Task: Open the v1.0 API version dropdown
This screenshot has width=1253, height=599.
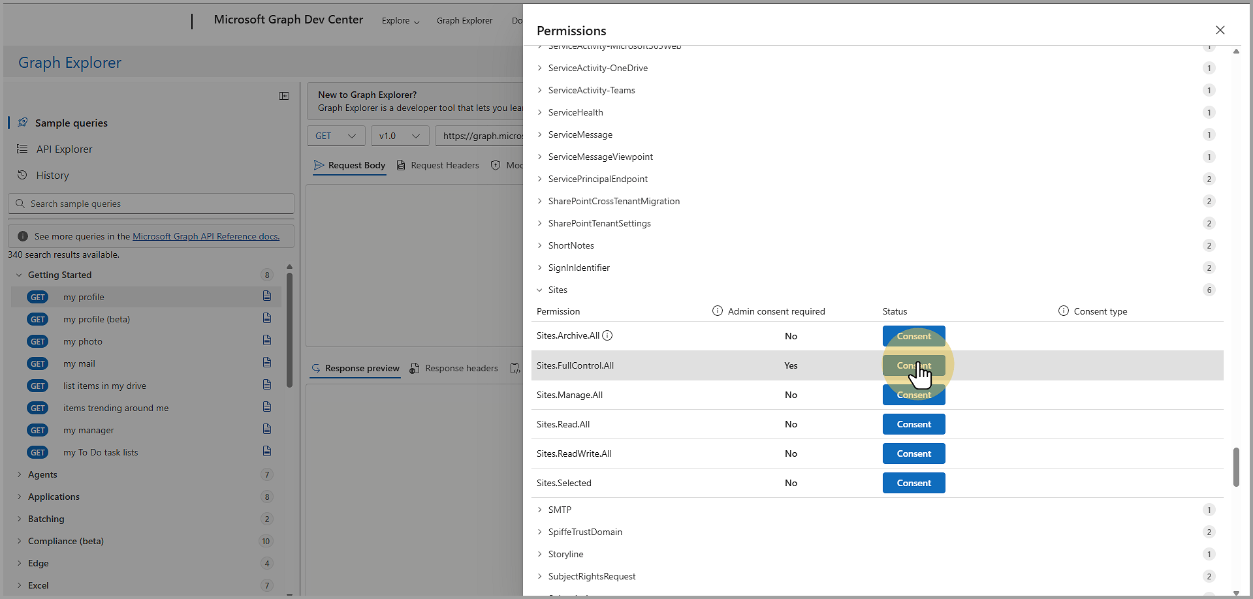Action: (400, 136)
